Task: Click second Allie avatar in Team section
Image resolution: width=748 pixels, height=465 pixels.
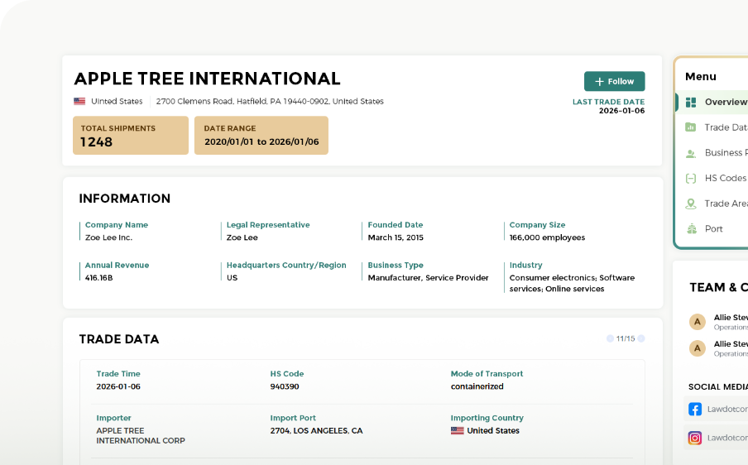Action: pyautogui.click(x=698, y=348)
